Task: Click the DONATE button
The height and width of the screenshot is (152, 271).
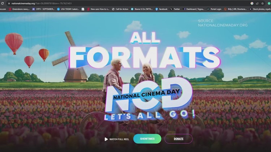Action: 178,139
